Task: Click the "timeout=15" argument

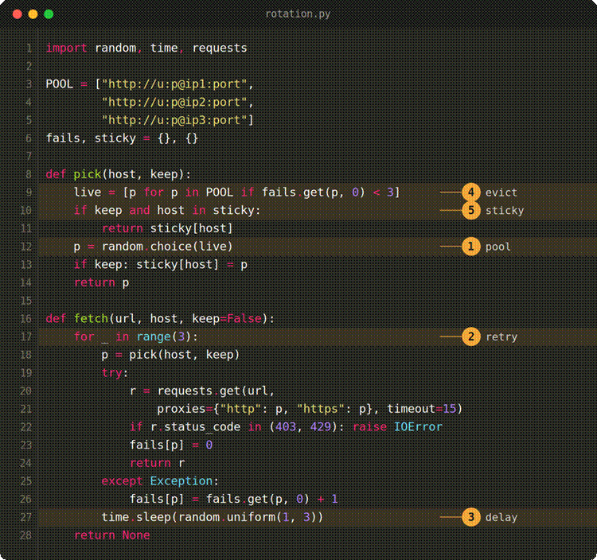Action: (x=422, y=409)
